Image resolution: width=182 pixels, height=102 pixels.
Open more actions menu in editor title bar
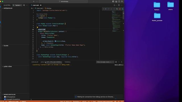click(122, 5)
